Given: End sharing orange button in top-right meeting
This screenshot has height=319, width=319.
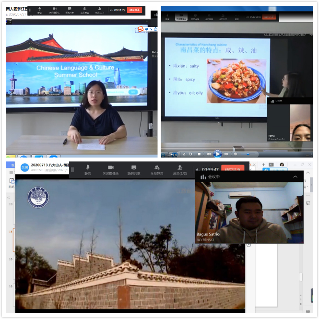Looking at the screenshot, I should [x=269, y=17].
